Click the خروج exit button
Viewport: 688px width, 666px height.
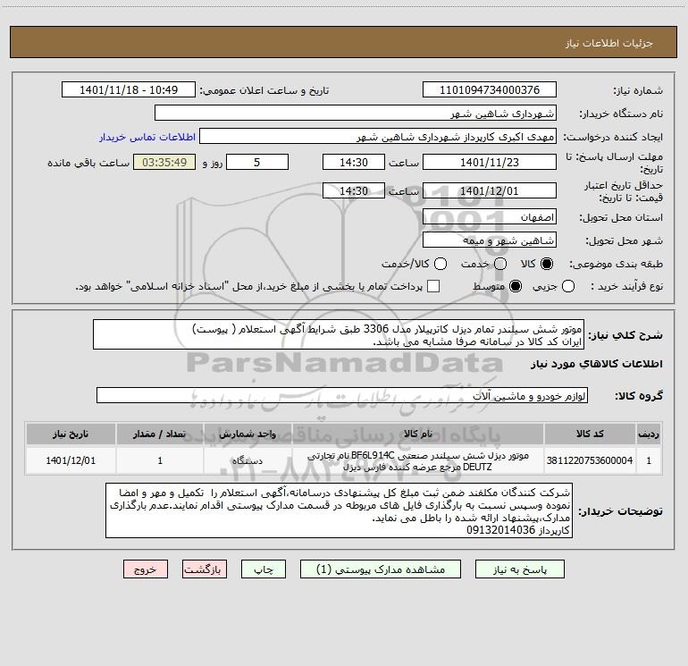click(x=146, y=569)
